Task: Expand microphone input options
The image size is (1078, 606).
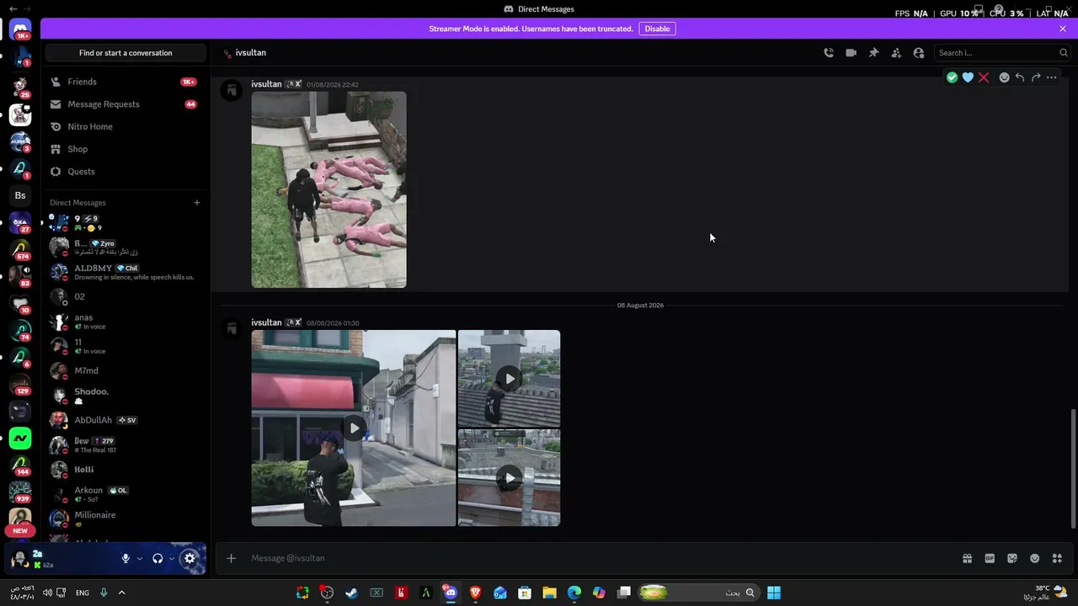Action: coord(140,559)
